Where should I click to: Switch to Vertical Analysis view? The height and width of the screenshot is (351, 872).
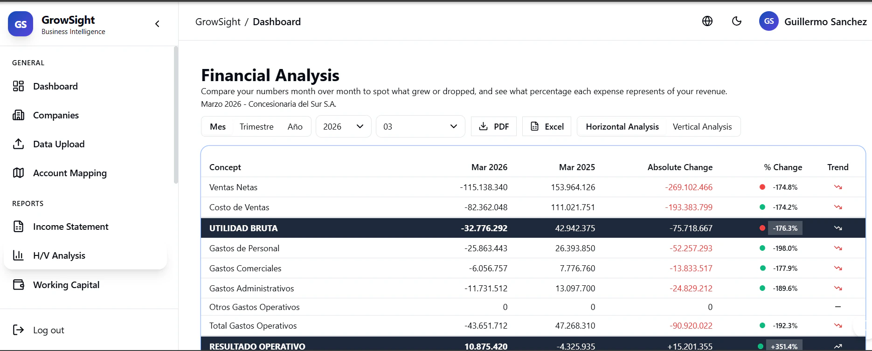pos(702,126)
